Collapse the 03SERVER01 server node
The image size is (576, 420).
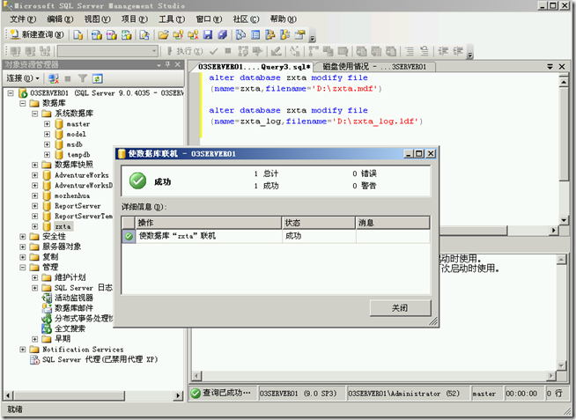[11, 92]
